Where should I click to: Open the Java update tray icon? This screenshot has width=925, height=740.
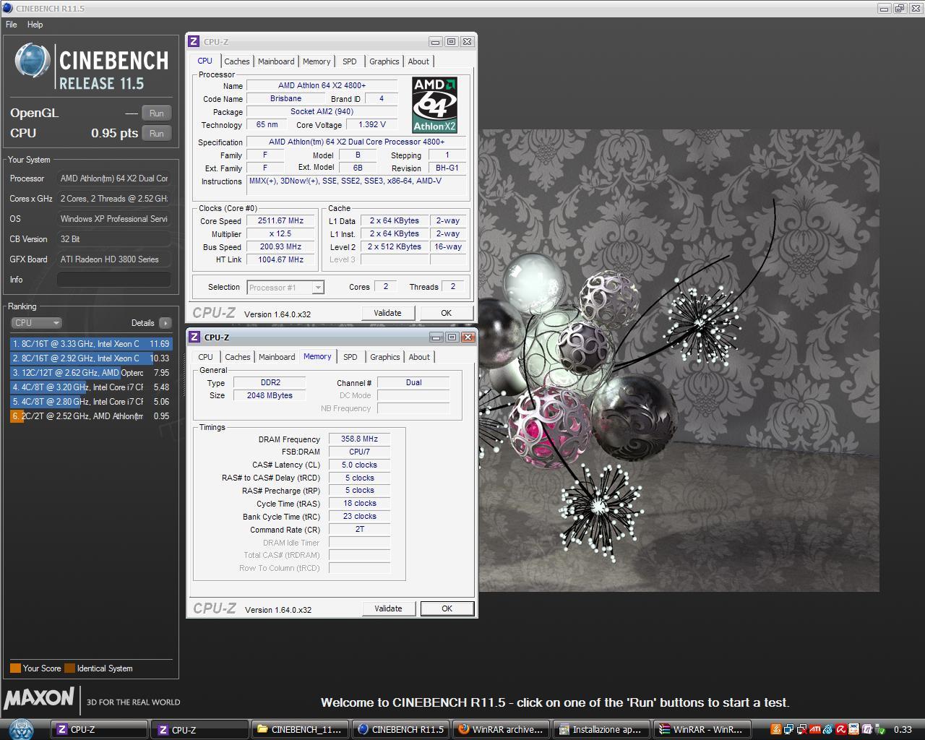(x=776, y=729)
